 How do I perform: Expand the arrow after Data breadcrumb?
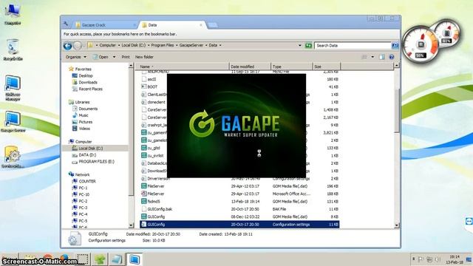point(220,45)
